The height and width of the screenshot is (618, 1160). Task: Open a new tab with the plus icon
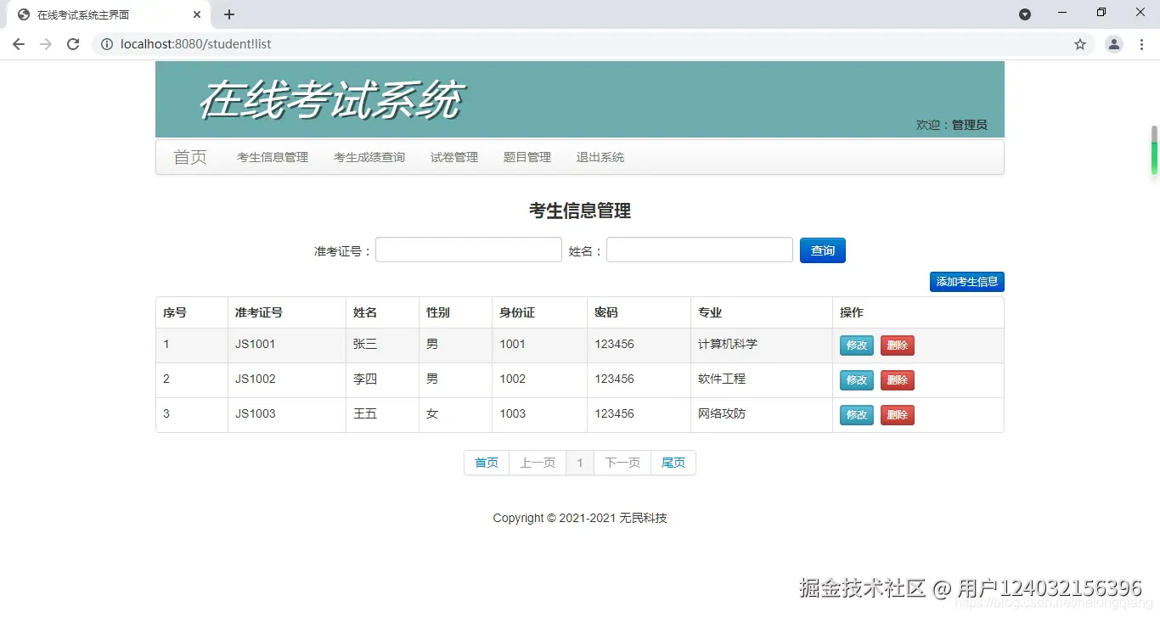click(229, 14)
